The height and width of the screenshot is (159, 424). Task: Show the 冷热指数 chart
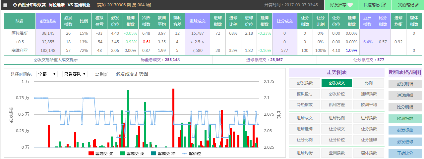pos(304,104)
